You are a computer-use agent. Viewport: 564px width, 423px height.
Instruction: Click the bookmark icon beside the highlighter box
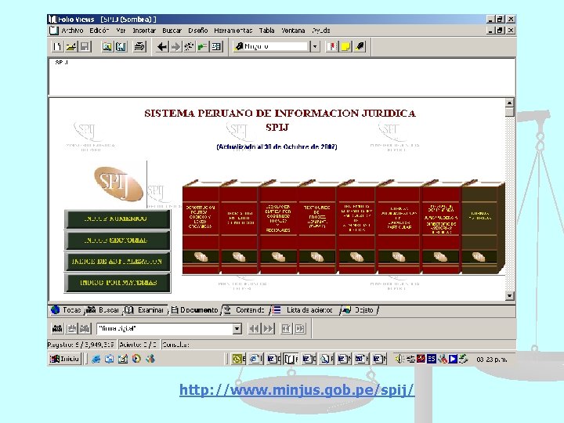click(332, 46)
